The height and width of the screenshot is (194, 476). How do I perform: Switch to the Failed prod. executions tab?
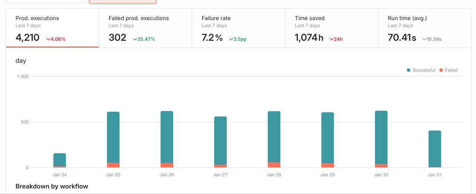pyautogui.click(x=145, y=28)
